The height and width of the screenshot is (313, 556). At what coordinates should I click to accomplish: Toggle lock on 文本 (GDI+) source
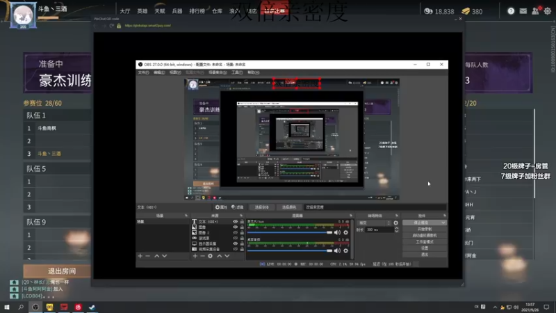[242, 221]
